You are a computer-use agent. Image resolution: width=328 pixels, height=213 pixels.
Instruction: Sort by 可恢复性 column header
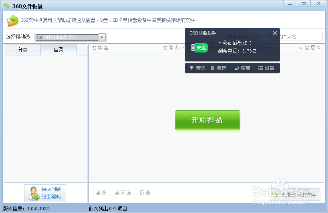310,48
